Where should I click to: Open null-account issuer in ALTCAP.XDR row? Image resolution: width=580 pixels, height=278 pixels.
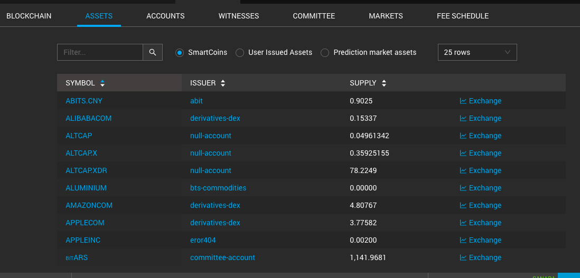(210, 170)
